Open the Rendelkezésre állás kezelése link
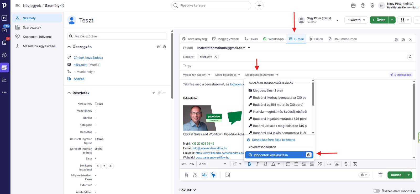420x194 pixels. pyautogui.click(x=273, y=140)
